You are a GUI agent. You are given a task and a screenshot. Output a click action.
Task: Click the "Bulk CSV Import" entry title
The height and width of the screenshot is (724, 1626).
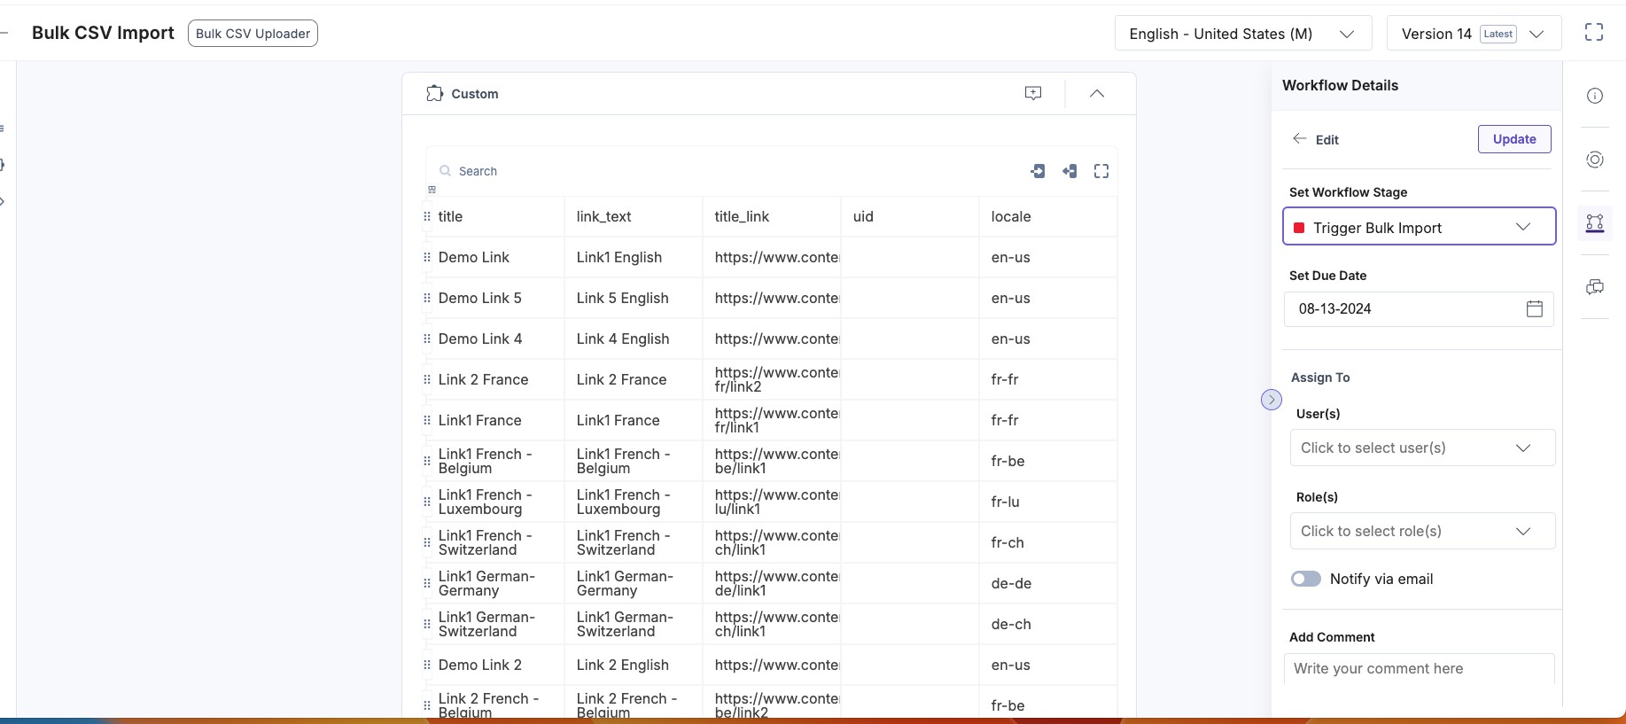point(103,33)
